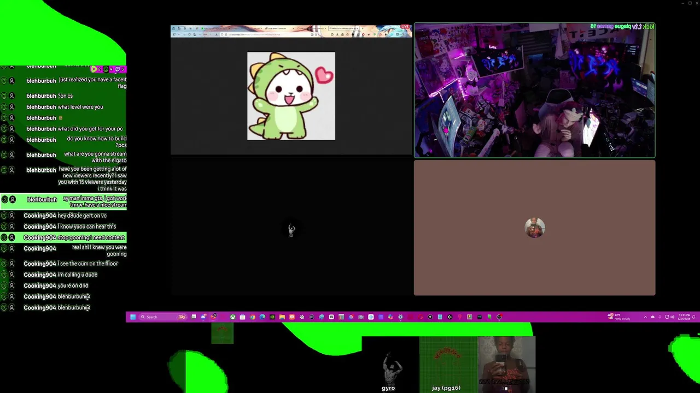This screenshot has width=700, height=393.
Task: Open Notepad icon on the taskbar
Action: point(440,317)
